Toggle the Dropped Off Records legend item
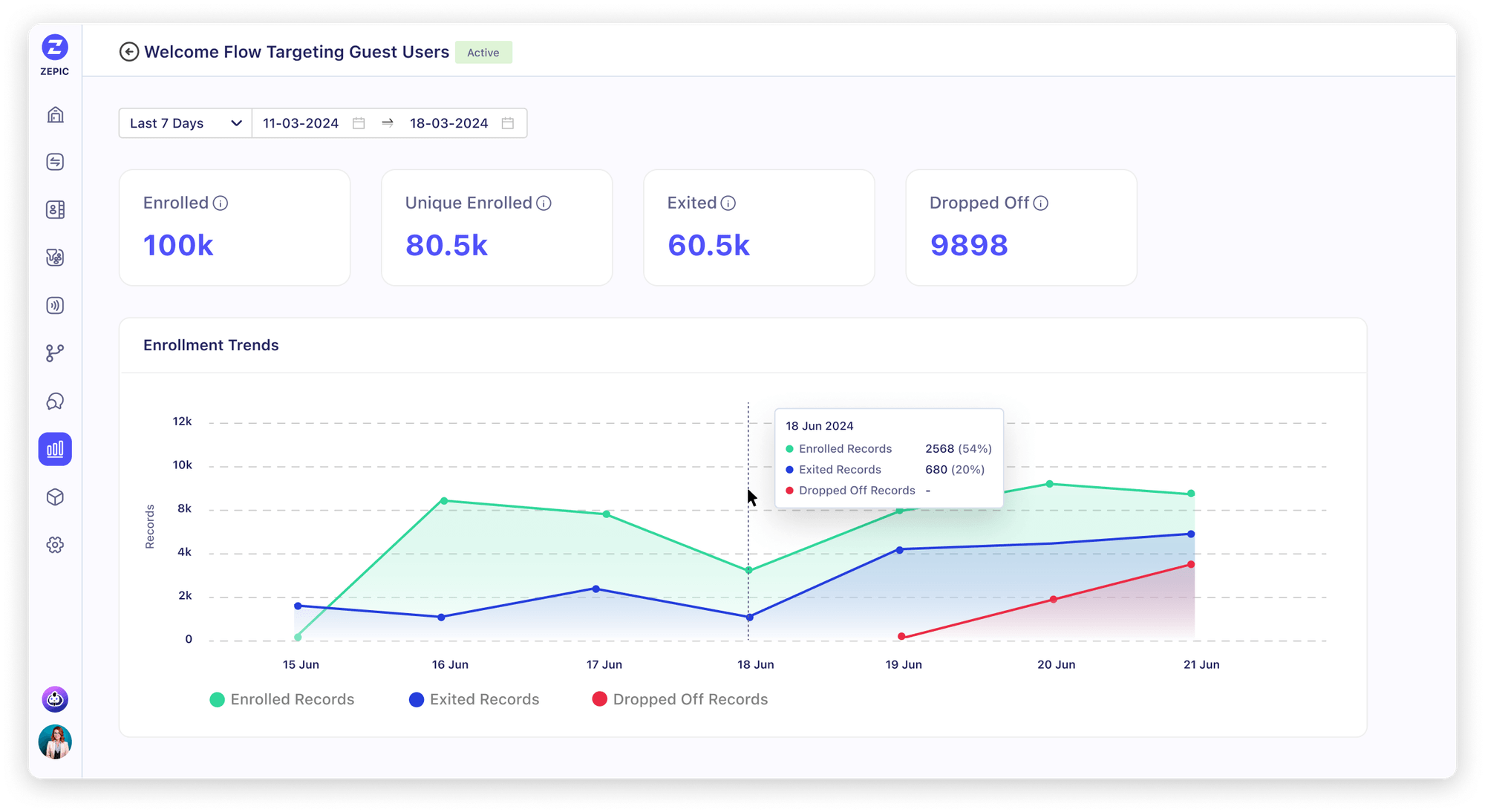The image size is (1485, 812). (680, 698)
